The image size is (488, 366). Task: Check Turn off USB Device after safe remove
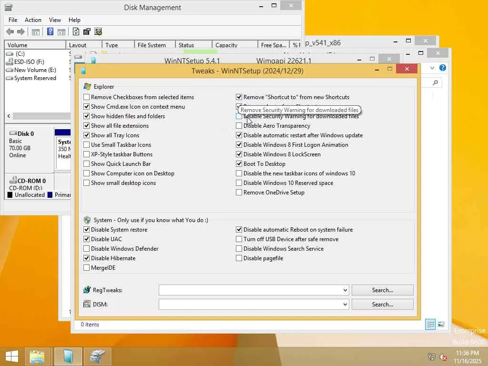[x=239, y=239]
